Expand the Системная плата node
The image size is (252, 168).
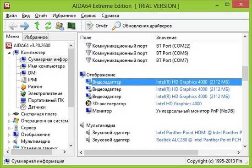click(x=9, y=114)
